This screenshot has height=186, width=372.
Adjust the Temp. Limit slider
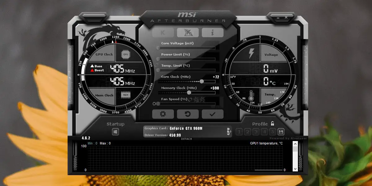coord(186,70)
